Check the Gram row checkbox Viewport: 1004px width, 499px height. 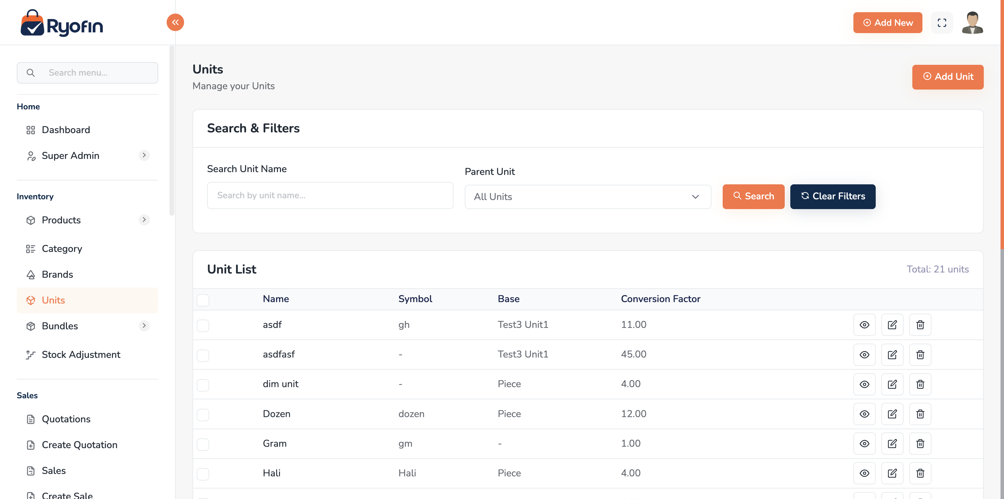[203, 444]
